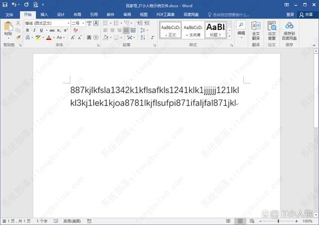Open the Baidu Netdisk (百度网盘) ribbon tab
Screen dimensions: 319x225
tap(190, 14)
